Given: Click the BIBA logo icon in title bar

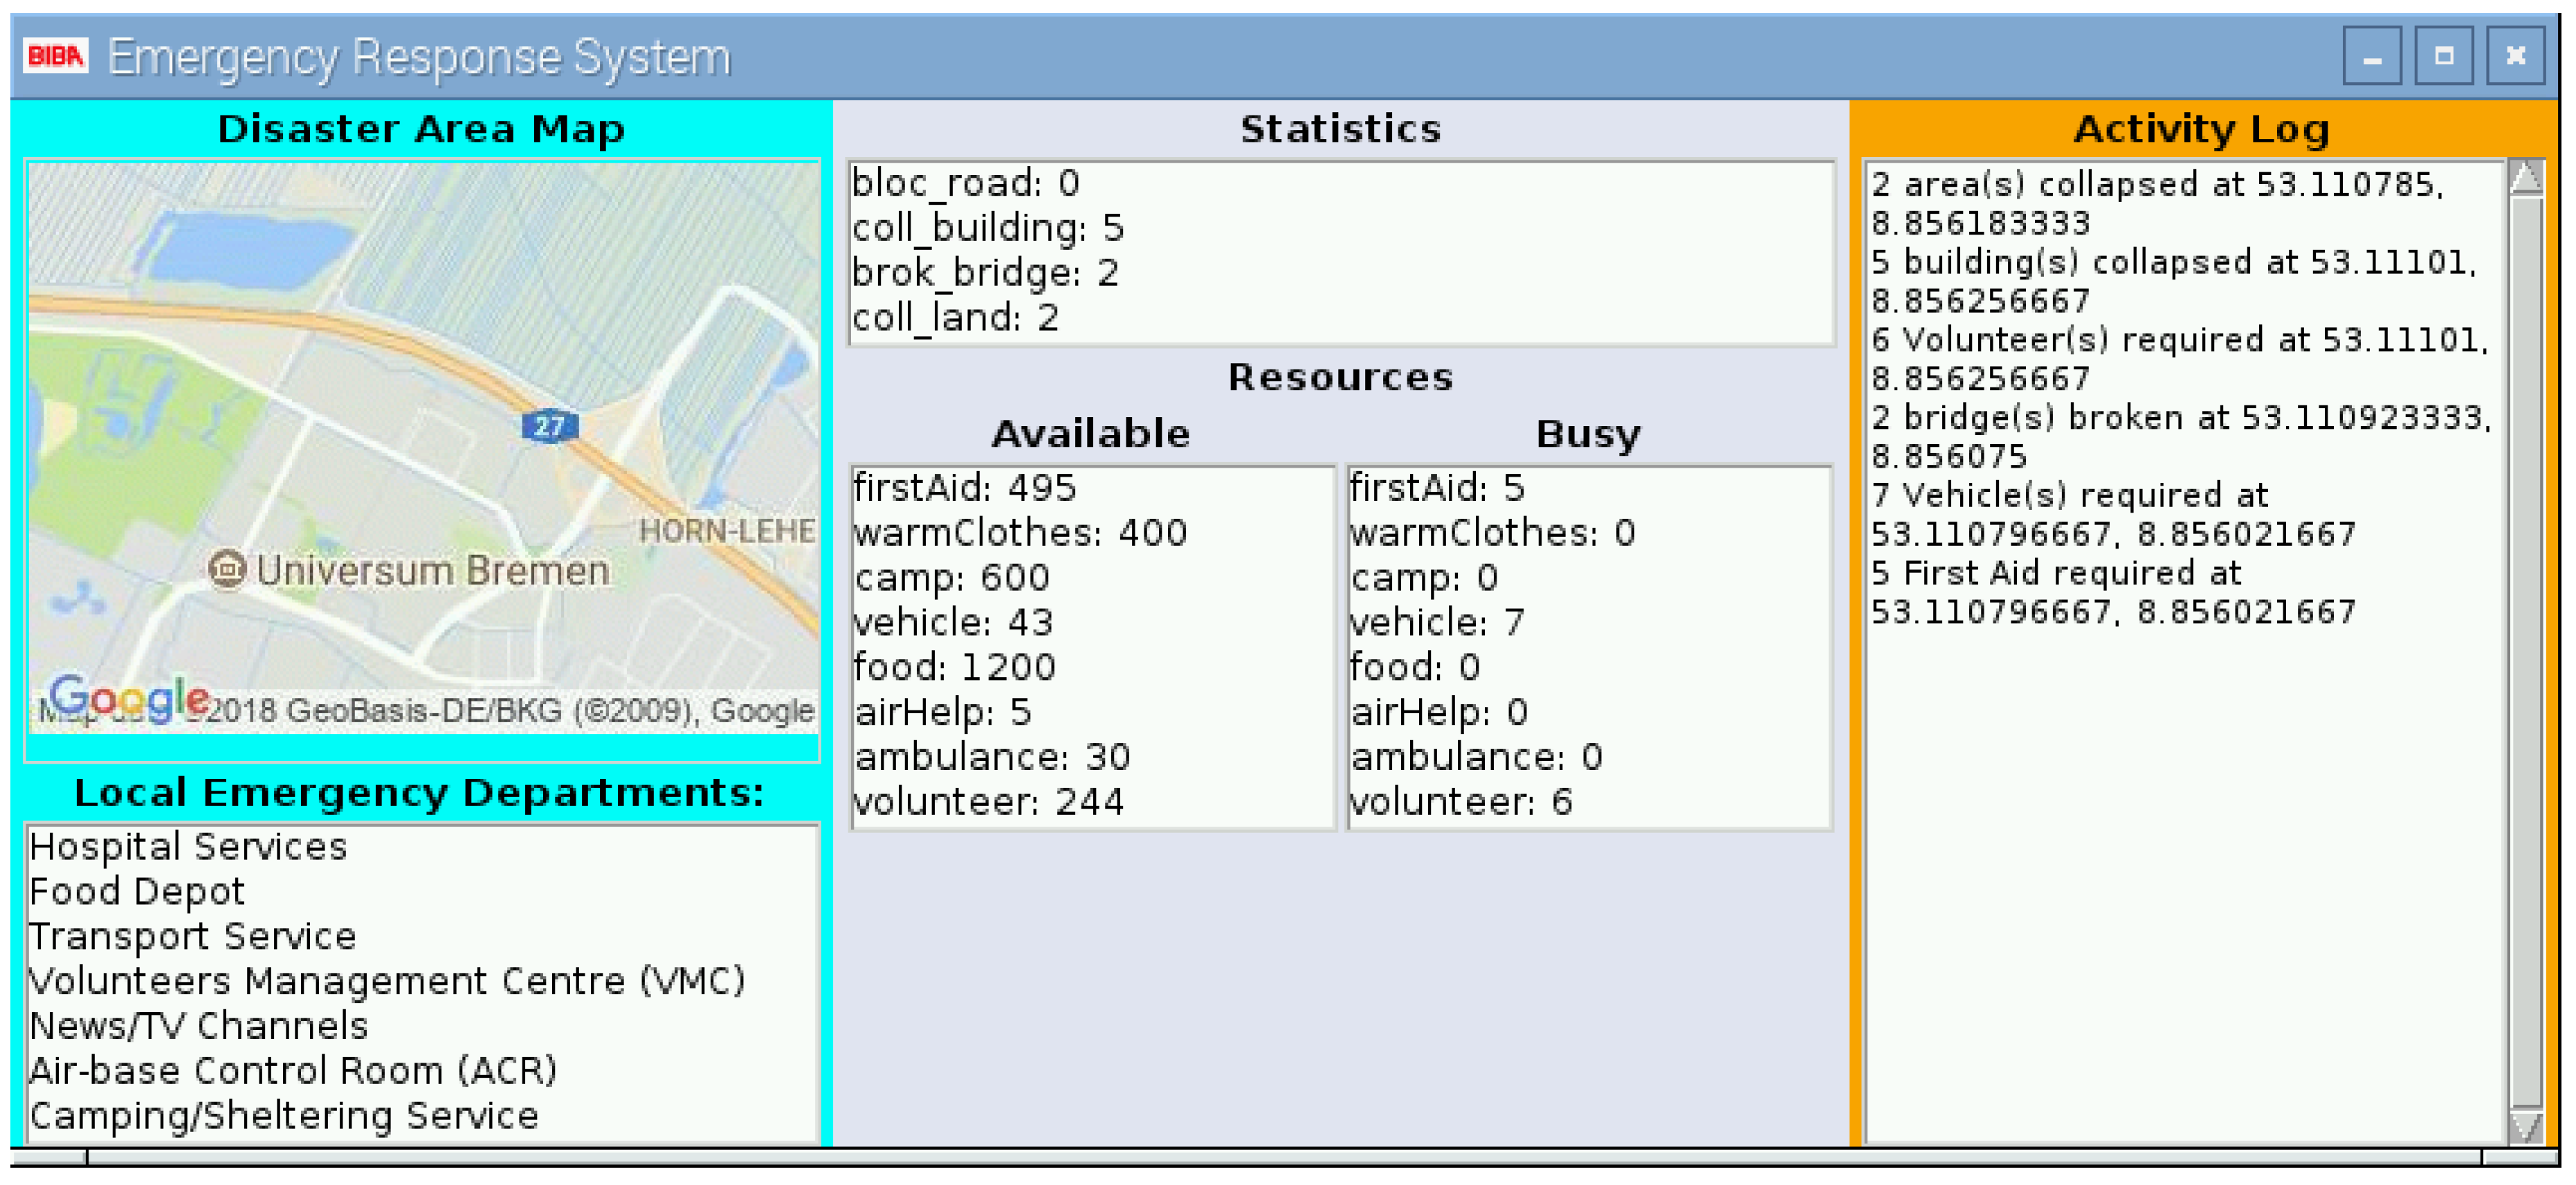Looking at the screenshot, I should 55,56.
